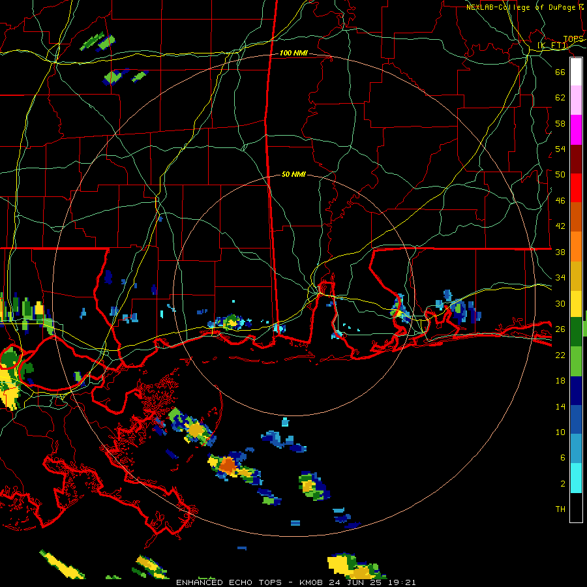587x587 pixels.
Task: Click the "ENHANCED ECHO TOPS" product title
Action: coord(229,582)
